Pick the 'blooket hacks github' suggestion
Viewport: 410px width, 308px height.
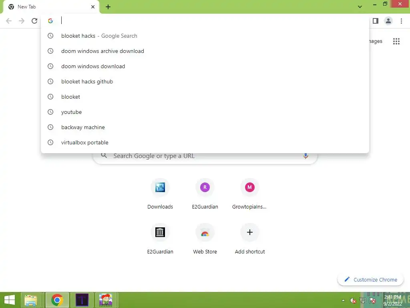(x=205, y=81)
